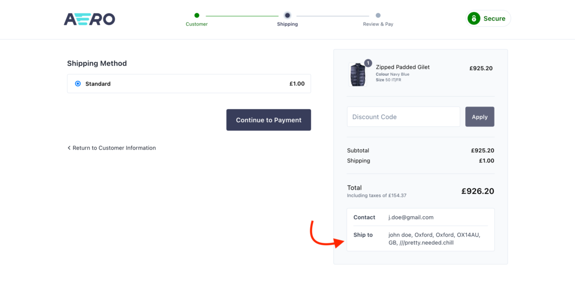
Task: Click the back chevron before Return link
Action: click(x=69, y=148)
